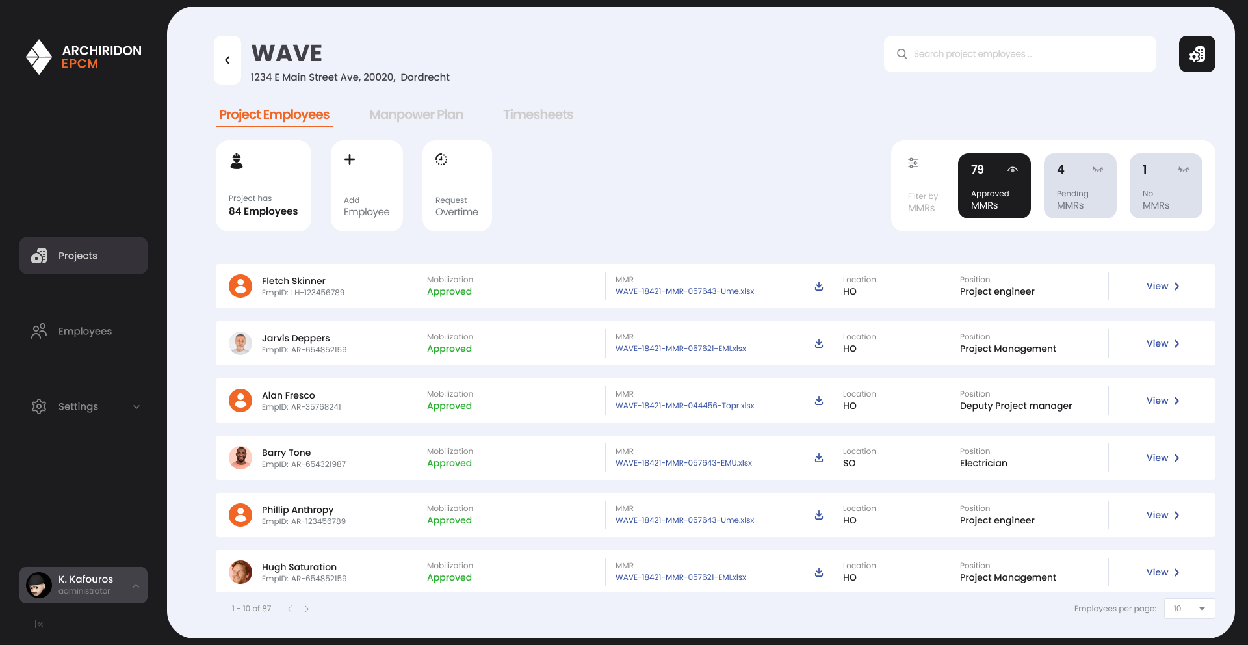
Task: Click Alan Fresco's Approved mobilization status
Action: (x=449, y=406)
